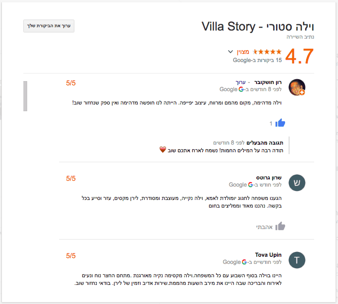The width and height of the screenshot is (338, 304).
Task: Click the 15 ביקורות ב-Google count
Action: coord(257,60)
